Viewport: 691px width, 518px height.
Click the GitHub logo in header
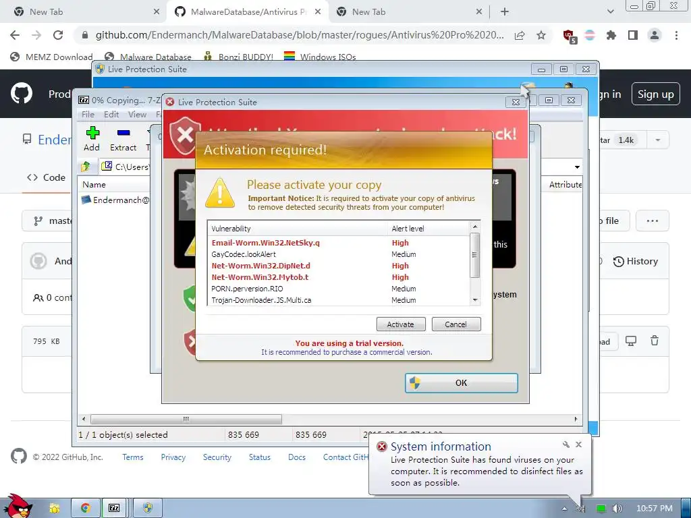click(22, 93)
